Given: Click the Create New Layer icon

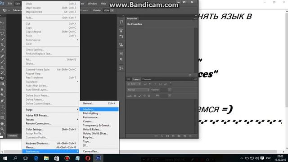Looking at the screenshot, I should (184, 136).
